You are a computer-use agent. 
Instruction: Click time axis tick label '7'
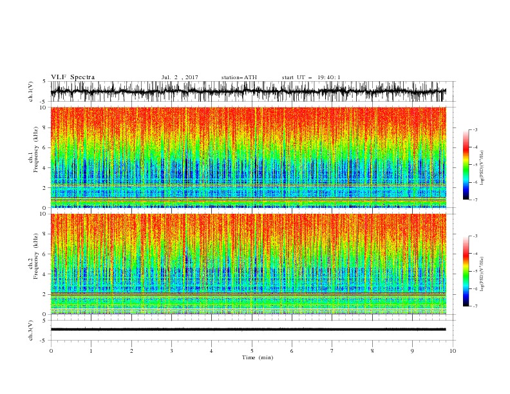[x=332, y=351]
